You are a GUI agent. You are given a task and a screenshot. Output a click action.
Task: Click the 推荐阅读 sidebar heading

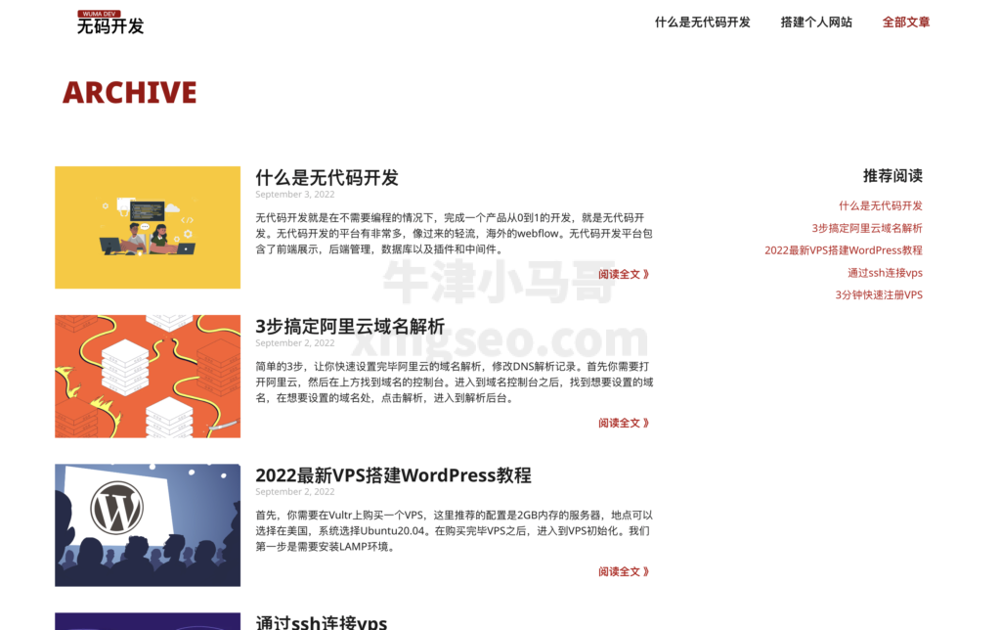892,176
